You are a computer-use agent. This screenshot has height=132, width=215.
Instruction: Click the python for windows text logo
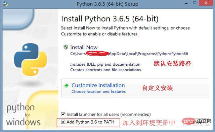point(23,115)
